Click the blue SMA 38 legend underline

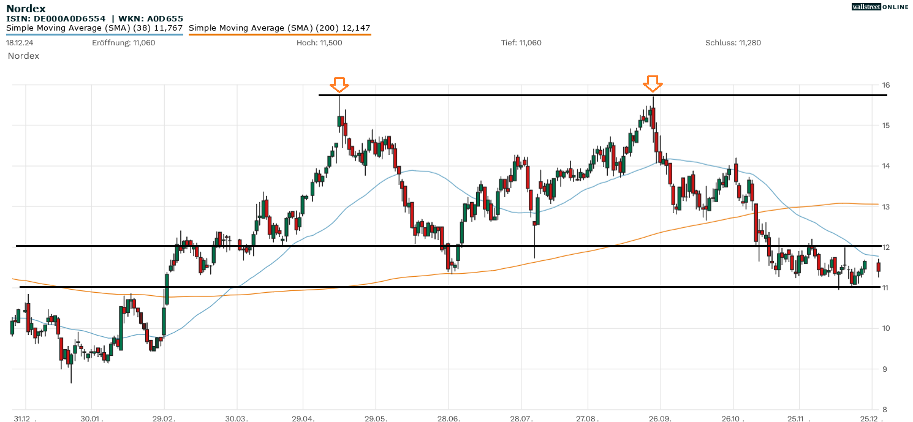pyautogui.click(x=94, y=35)
